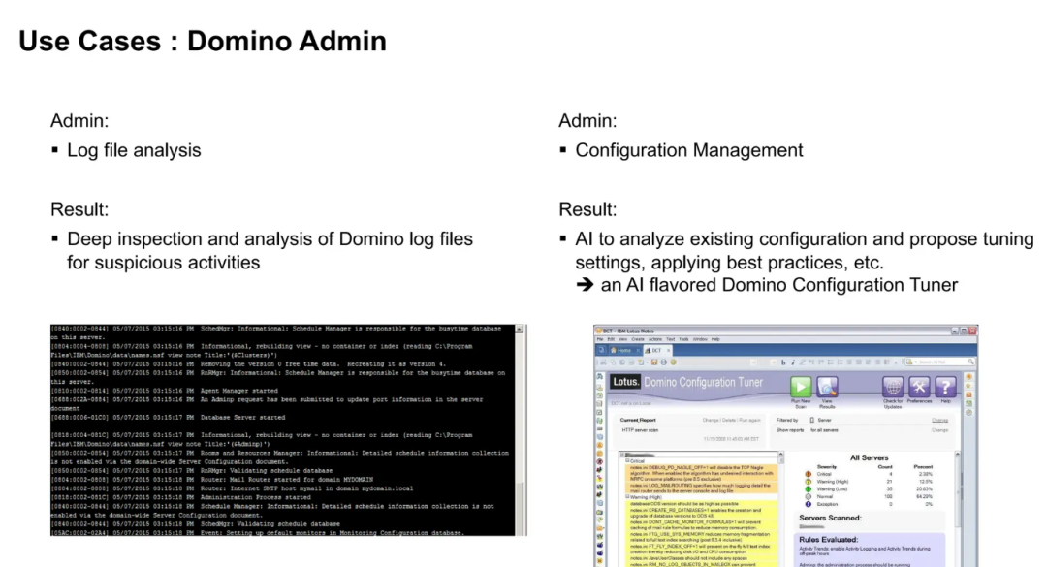Click the Exception blue severity icon

click(809, 504)
